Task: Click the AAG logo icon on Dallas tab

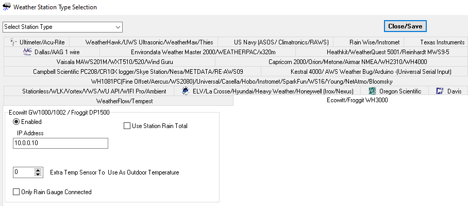Action: [27, 52]
